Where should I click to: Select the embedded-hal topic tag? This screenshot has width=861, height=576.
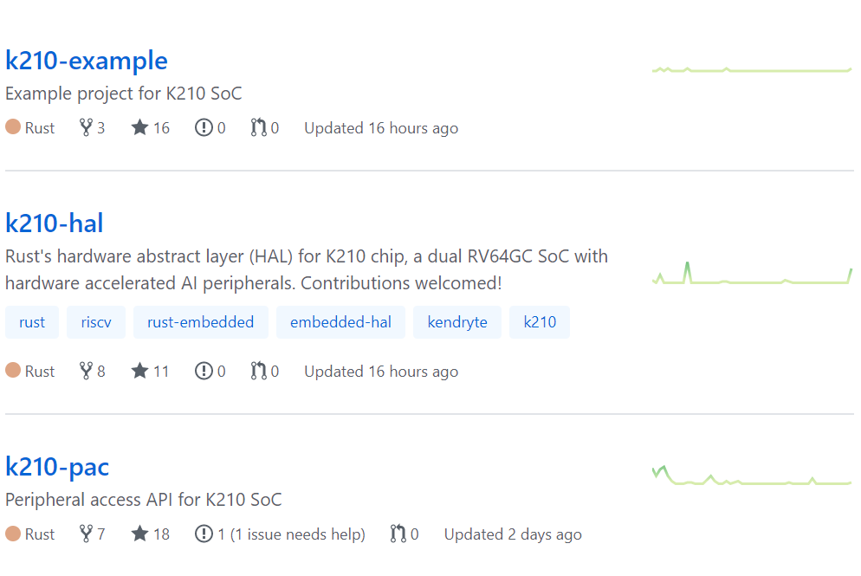coord(340,322)
